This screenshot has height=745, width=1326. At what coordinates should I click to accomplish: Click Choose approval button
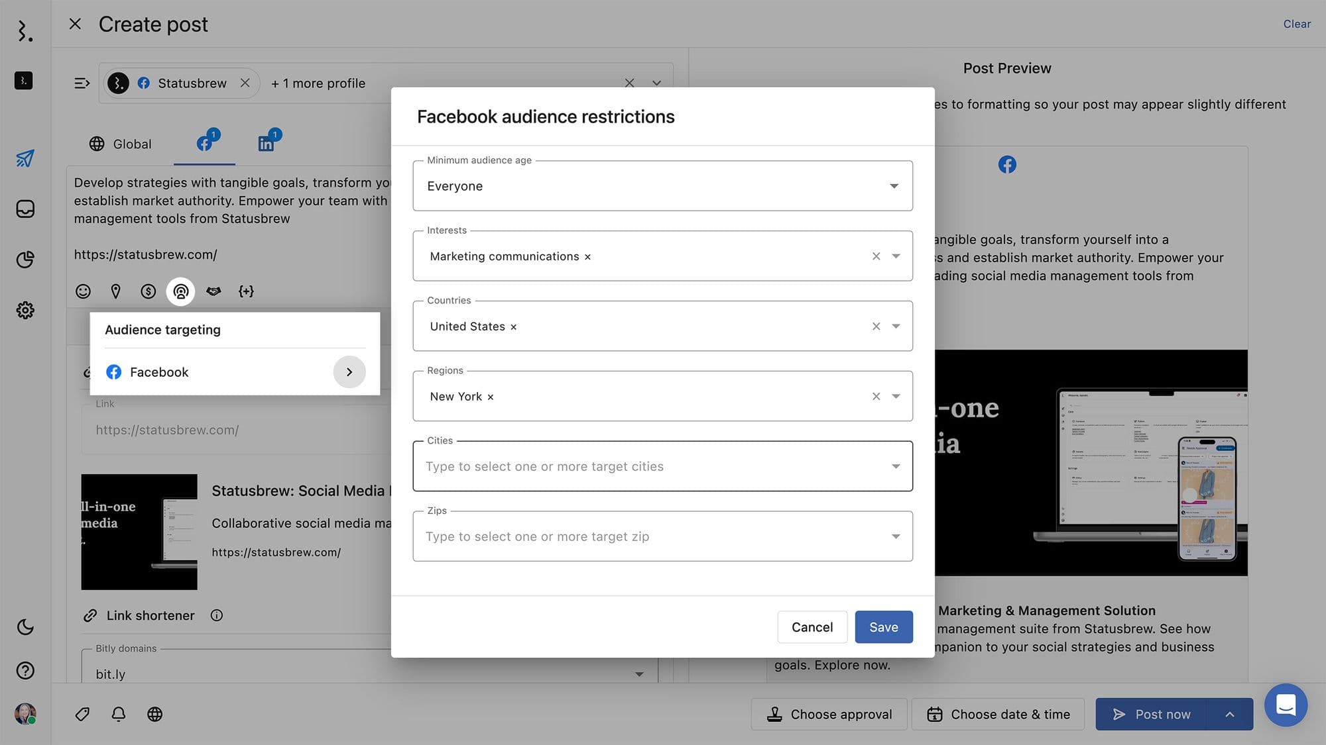pos(829,715)
